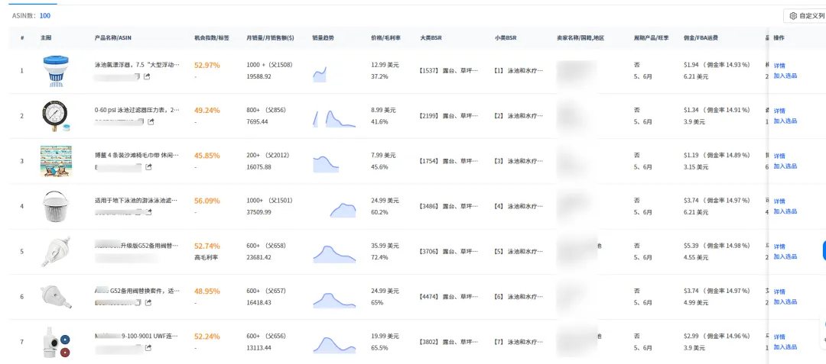Open the pressure gauge product image
Image resolution: width=826 pixels, height=364 pixels.
click(x=56, y=115)
